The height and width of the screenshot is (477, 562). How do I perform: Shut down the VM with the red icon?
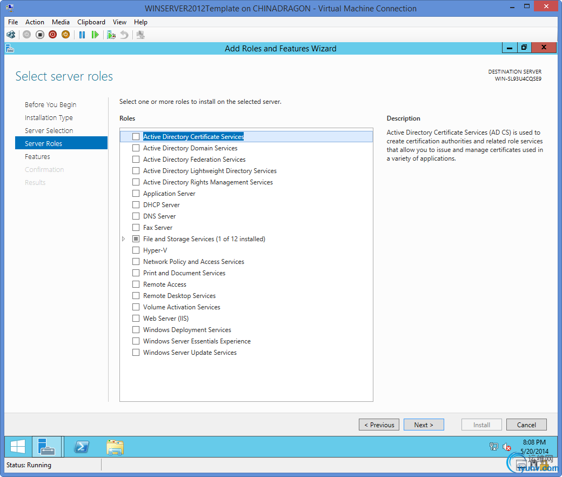[x=53, y=35]
